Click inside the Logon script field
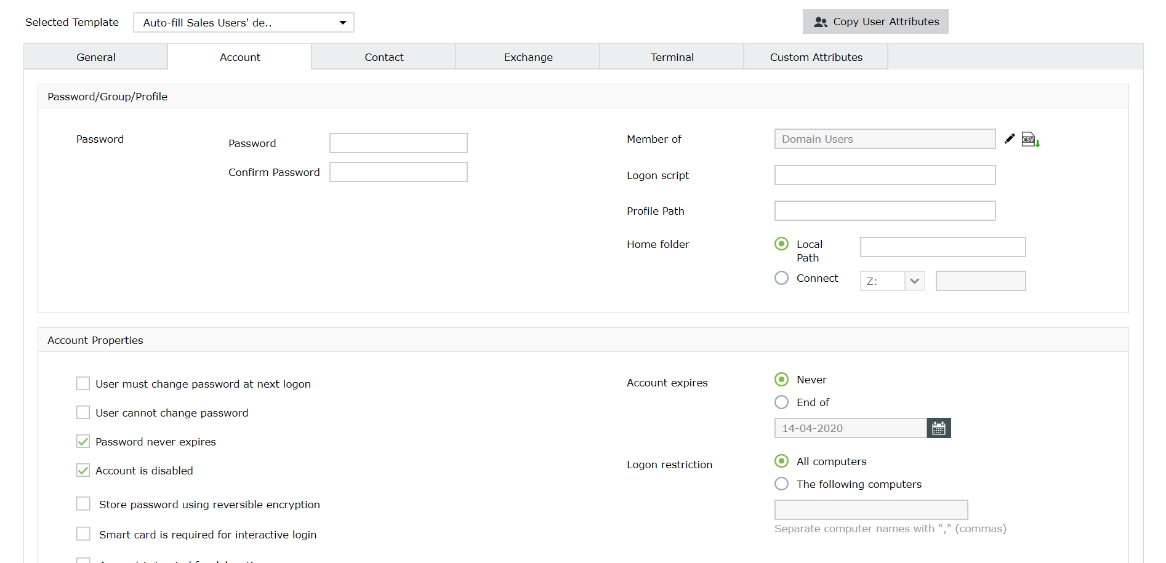The image size is (1166, 563). point(885,175)
